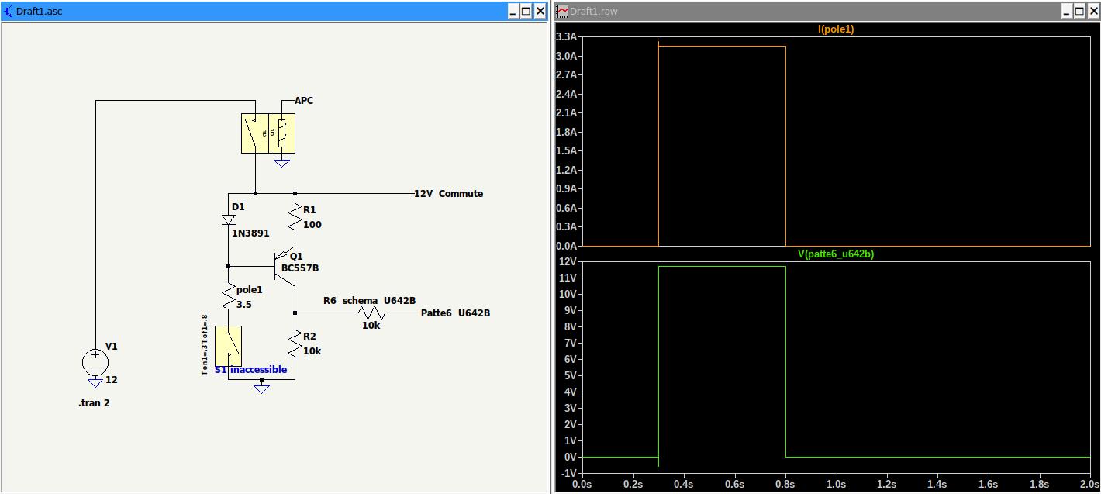1101x494 pixels.
Task: Click the LTspice icon in Draft1.asc title bar
Action: [x=9, y=11]
